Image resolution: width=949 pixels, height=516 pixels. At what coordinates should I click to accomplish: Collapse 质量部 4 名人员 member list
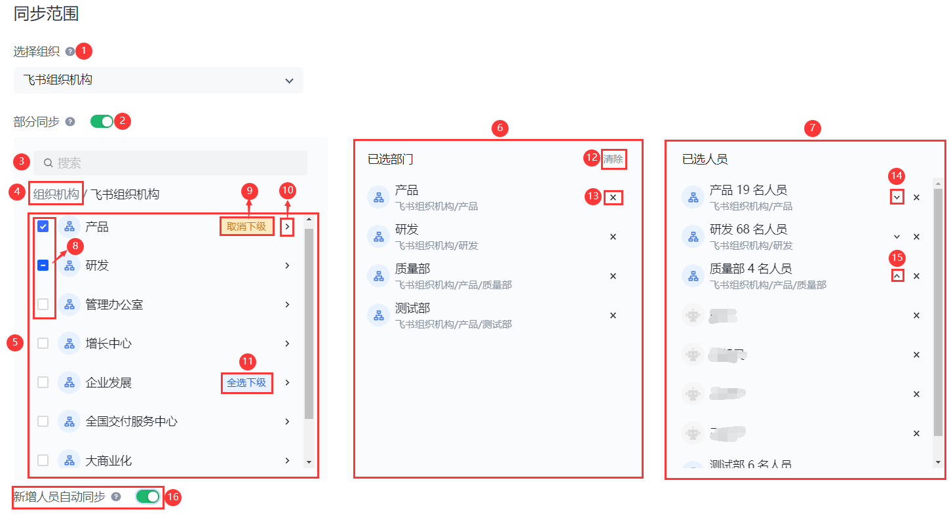(897, 276)
